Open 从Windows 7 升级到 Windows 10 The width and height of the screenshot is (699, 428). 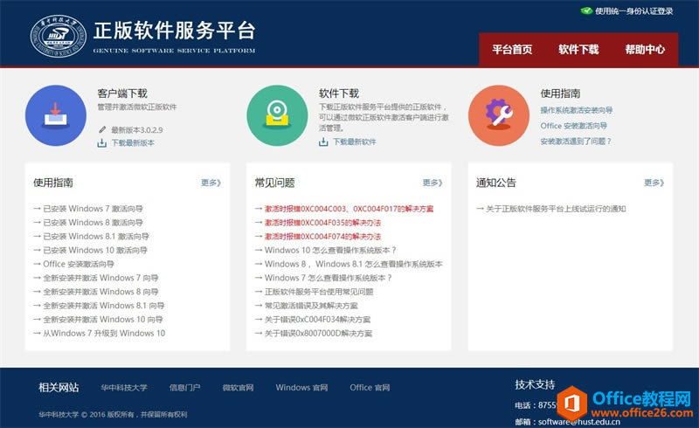coord(104,333)
